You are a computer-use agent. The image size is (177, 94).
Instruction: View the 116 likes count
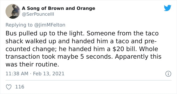pos(20,87)
